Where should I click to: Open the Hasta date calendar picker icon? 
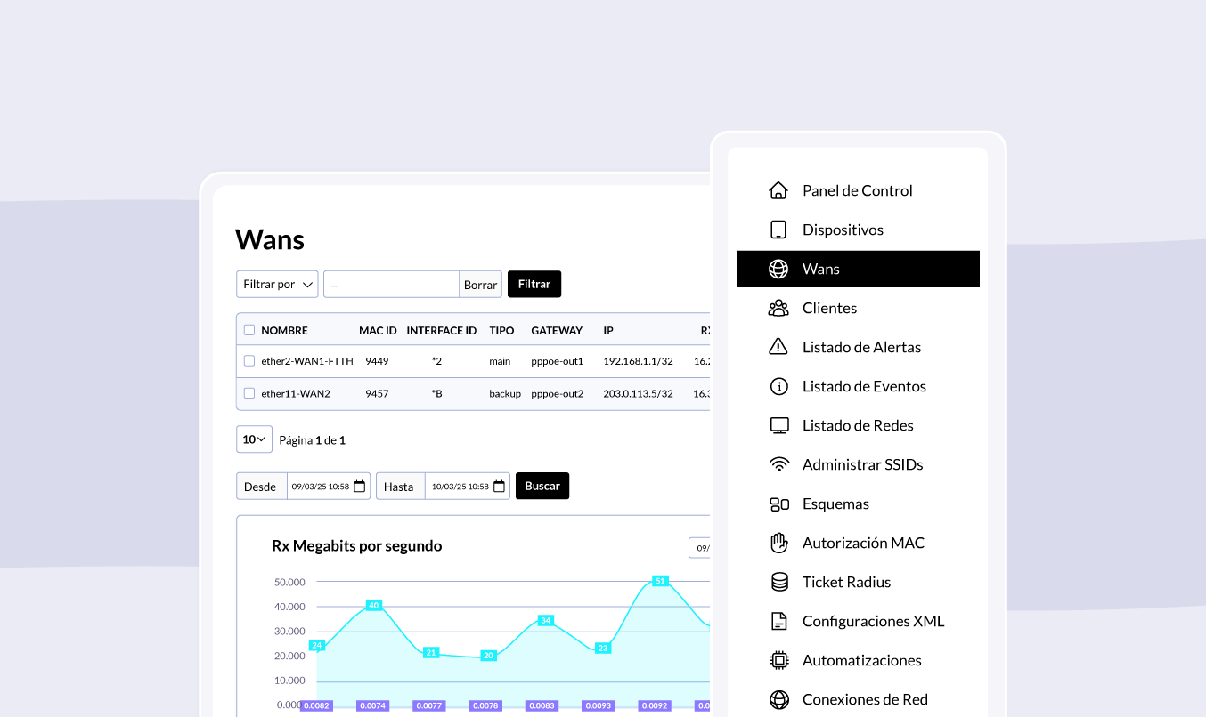[499, 487]
